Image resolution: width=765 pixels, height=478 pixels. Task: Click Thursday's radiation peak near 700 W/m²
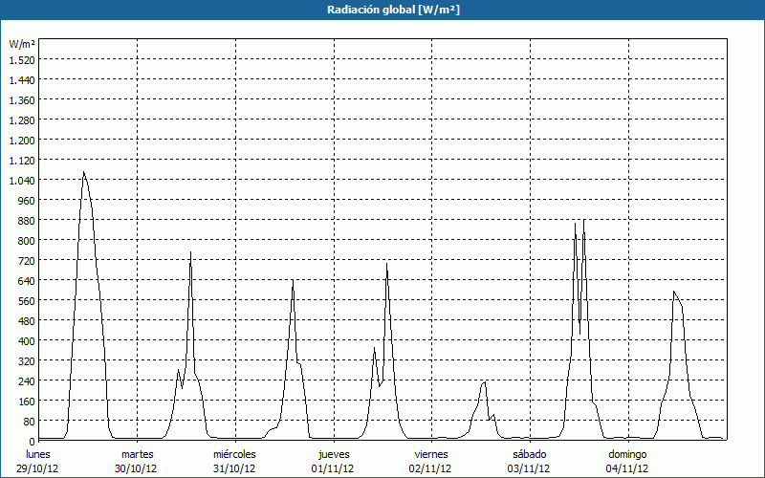(x=386, y=264)
